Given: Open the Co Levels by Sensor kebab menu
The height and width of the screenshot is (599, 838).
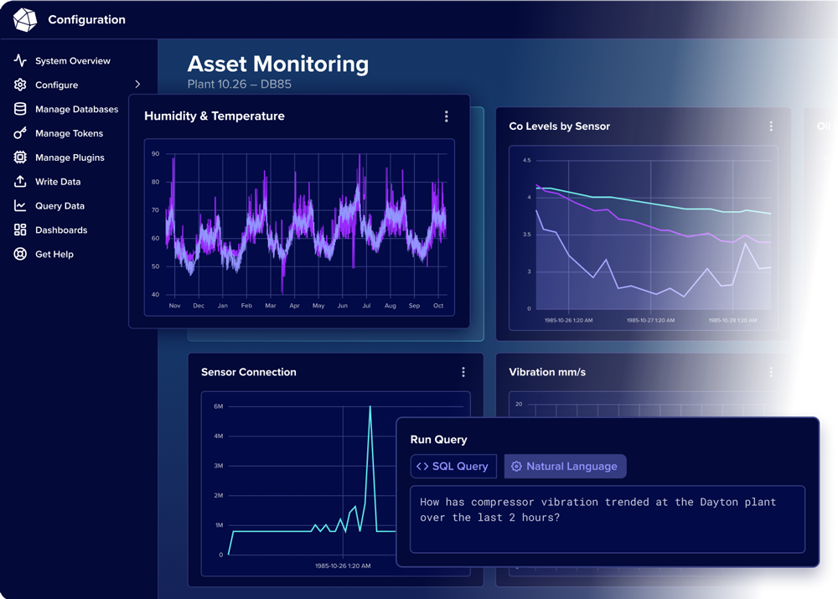Looking at the screenshot, I should [771, 126].
